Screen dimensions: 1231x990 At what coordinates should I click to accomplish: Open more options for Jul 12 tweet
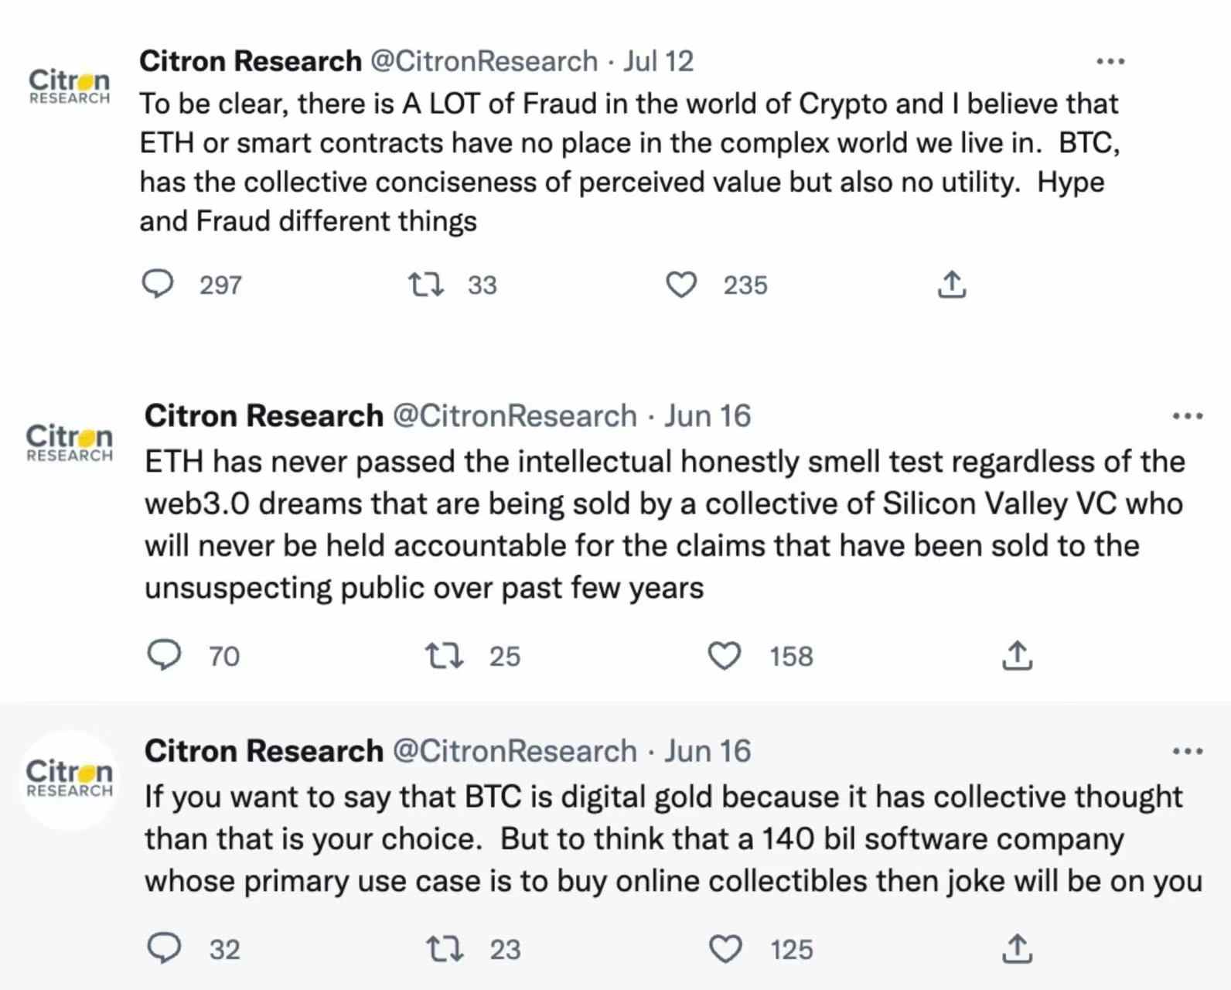pyautogui.click(x=1110, y=61)
